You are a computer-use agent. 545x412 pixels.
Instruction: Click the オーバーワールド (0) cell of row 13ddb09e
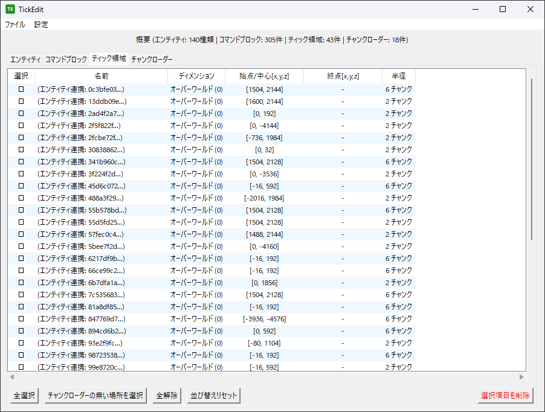[196, 101]
